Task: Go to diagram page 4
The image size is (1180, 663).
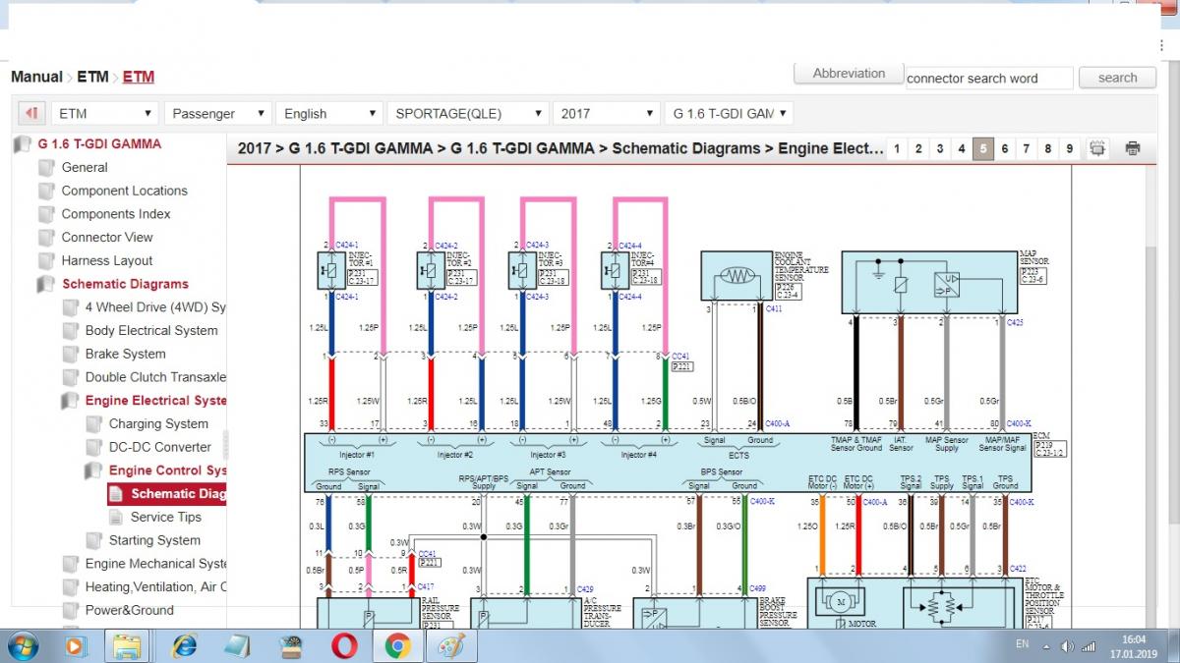Action: pos(962,148)
